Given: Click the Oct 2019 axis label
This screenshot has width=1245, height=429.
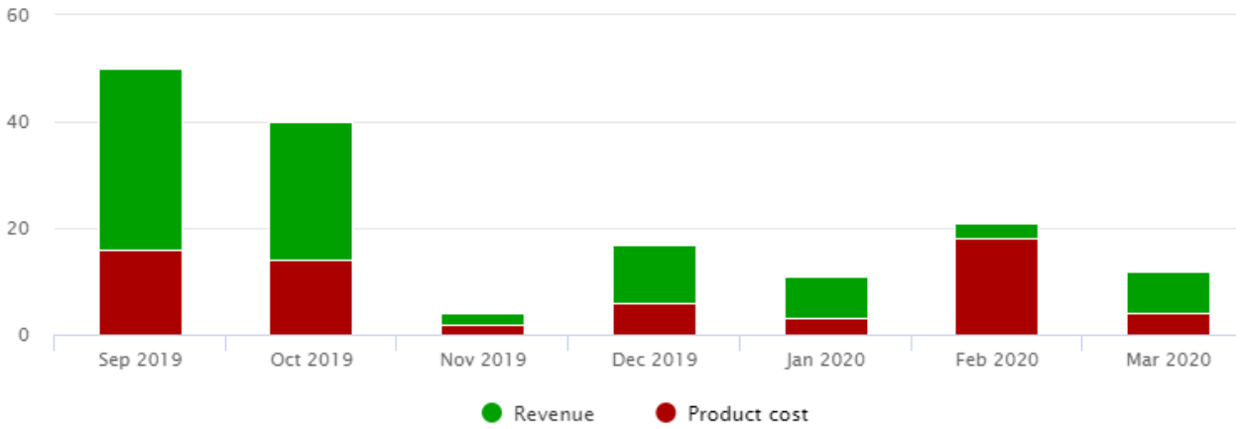Looking at the screenshot, I should pos(311,360).
